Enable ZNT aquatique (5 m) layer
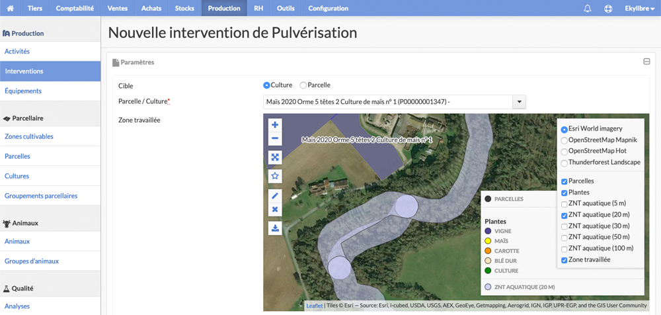Image resolution: width=661 pixels, height=315 pixels. coord(564,204)
